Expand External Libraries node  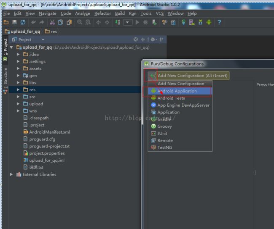click(11, 174)
